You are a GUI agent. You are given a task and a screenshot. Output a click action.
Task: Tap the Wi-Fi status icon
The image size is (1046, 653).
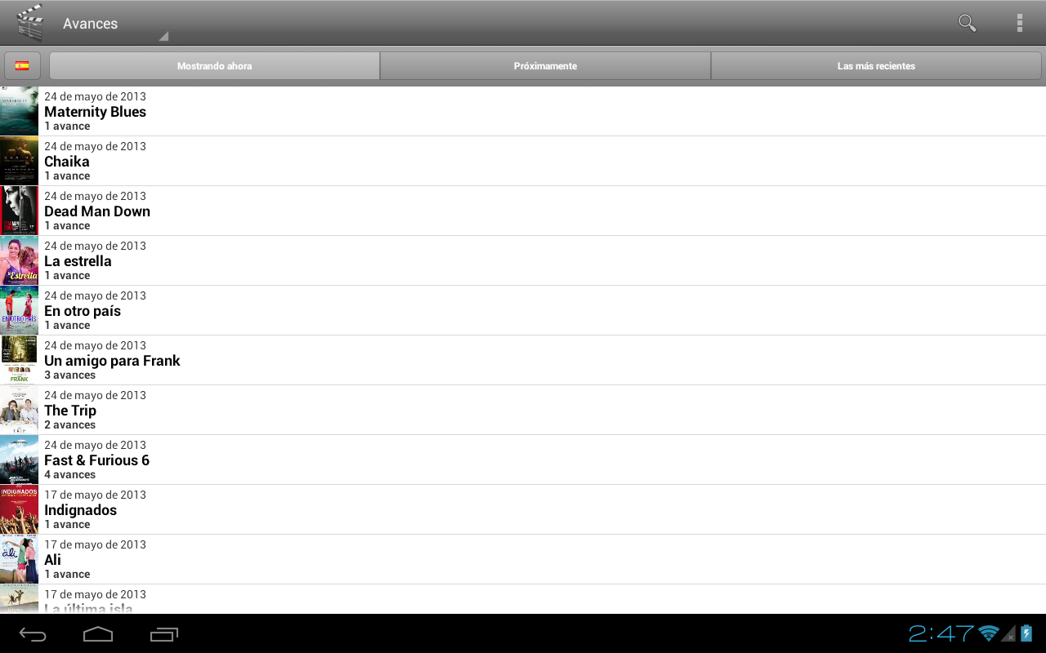pyautogui.click(x=989, y=633)
